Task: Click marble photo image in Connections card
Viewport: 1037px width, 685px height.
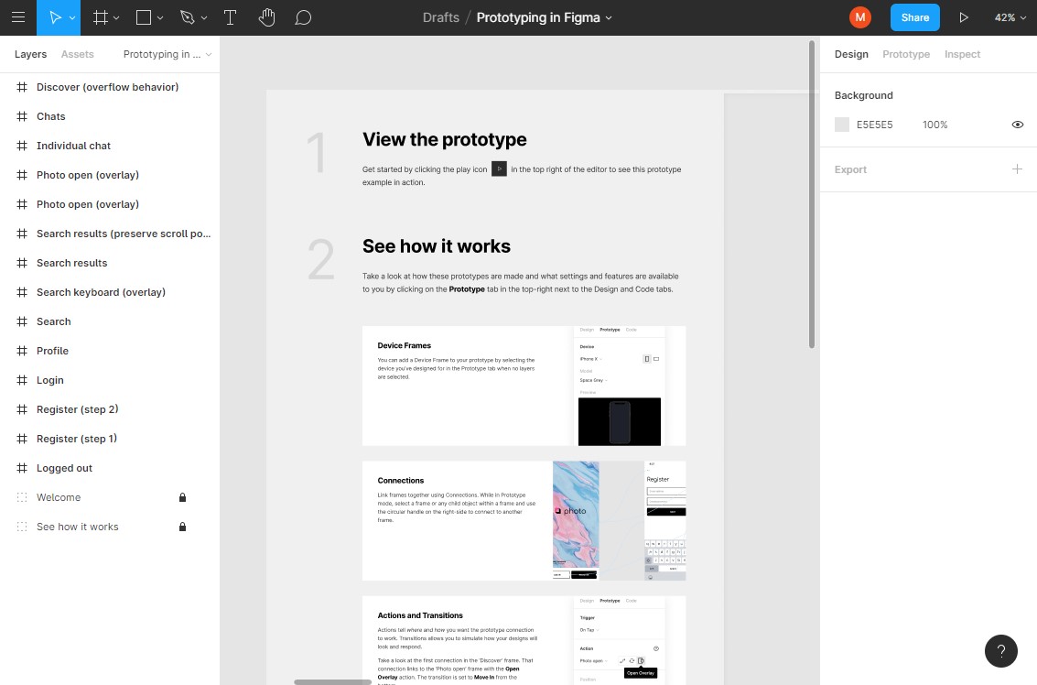Action: (x=576, y=515)
